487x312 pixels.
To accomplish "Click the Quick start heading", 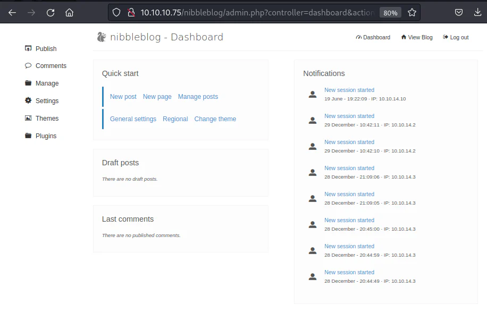I will click(120, 73).
